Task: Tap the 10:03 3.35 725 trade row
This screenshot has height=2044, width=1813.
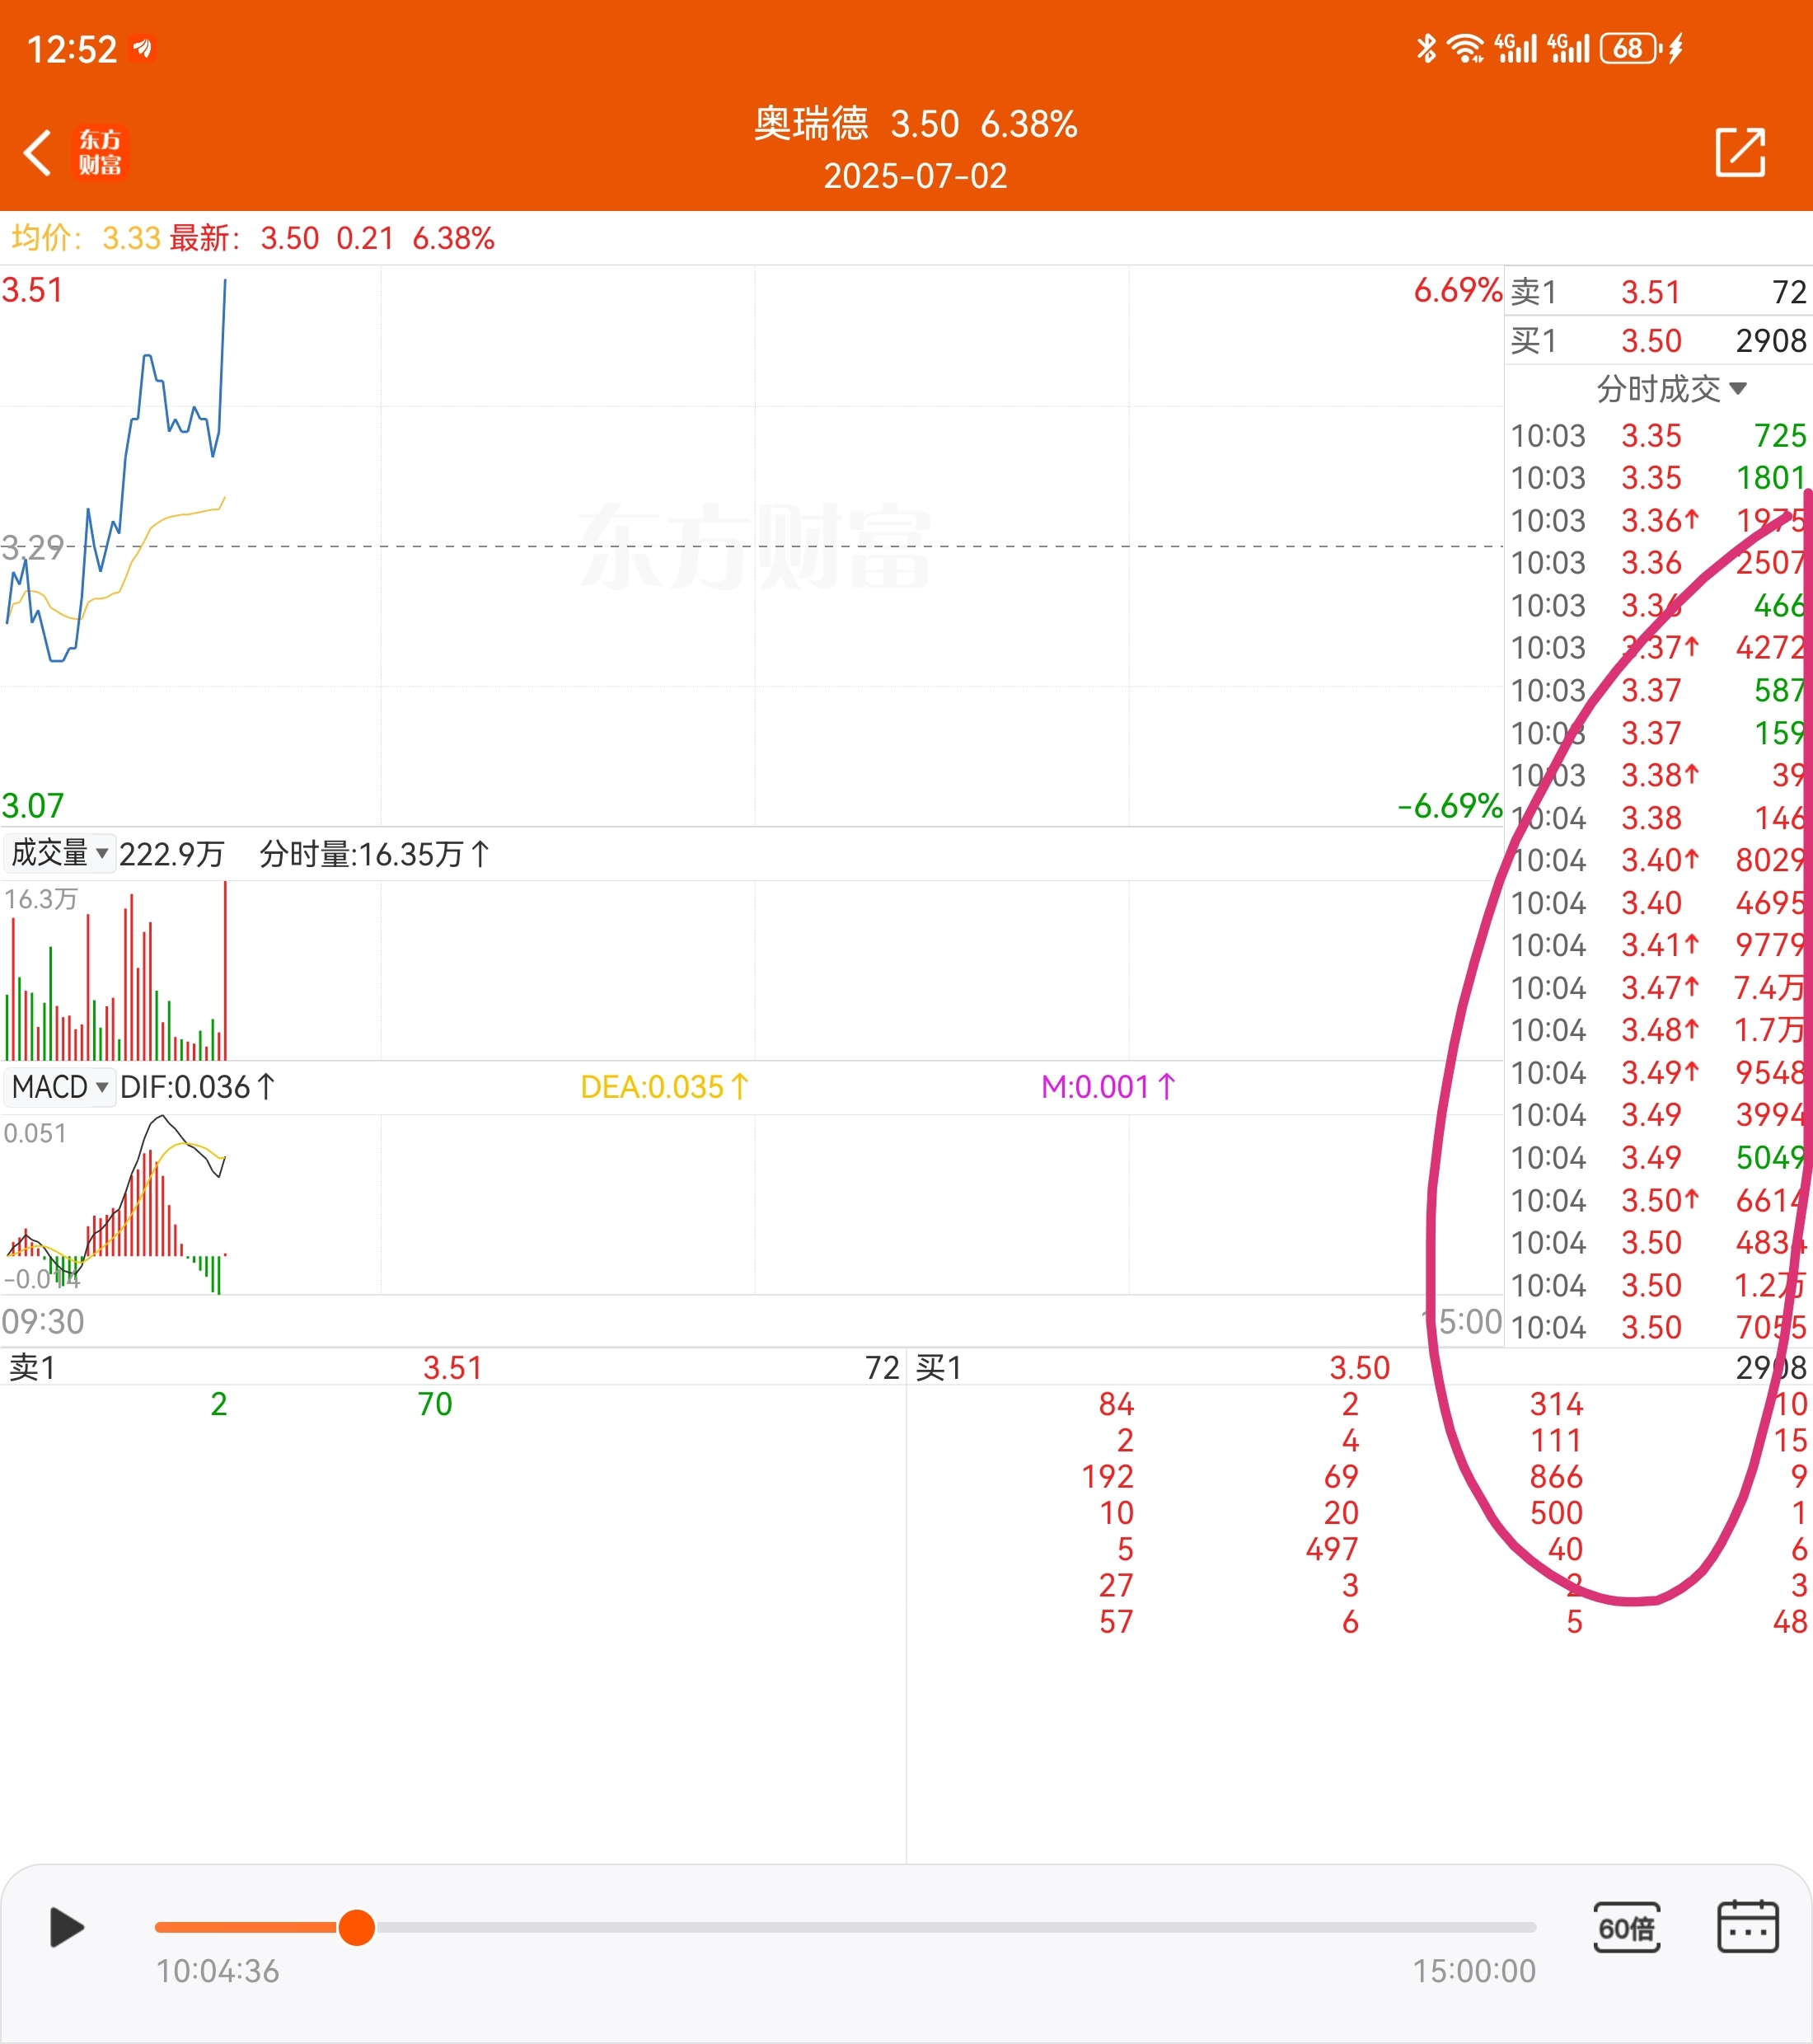Action: click(x=1659, y=436)
